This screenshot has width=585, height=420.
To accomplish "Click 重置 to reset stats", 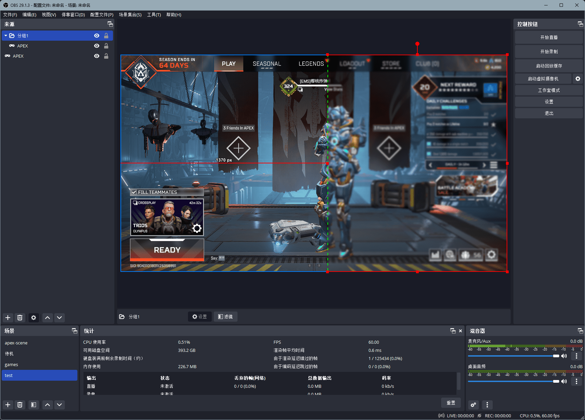I will point(451,403).
